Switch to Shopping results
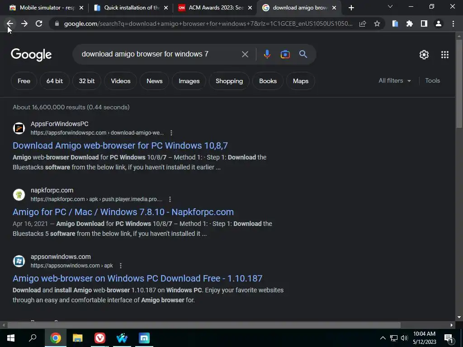Viewport: 463px width, 347px height. pyautogui.click(x=229, y=81)
